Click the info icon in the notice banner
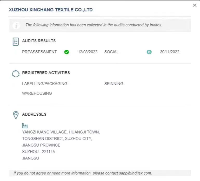This screenshot has height=181, width=200. click(16, 25)
